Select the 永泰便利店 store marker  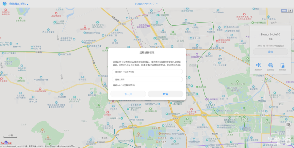(207, 99)
